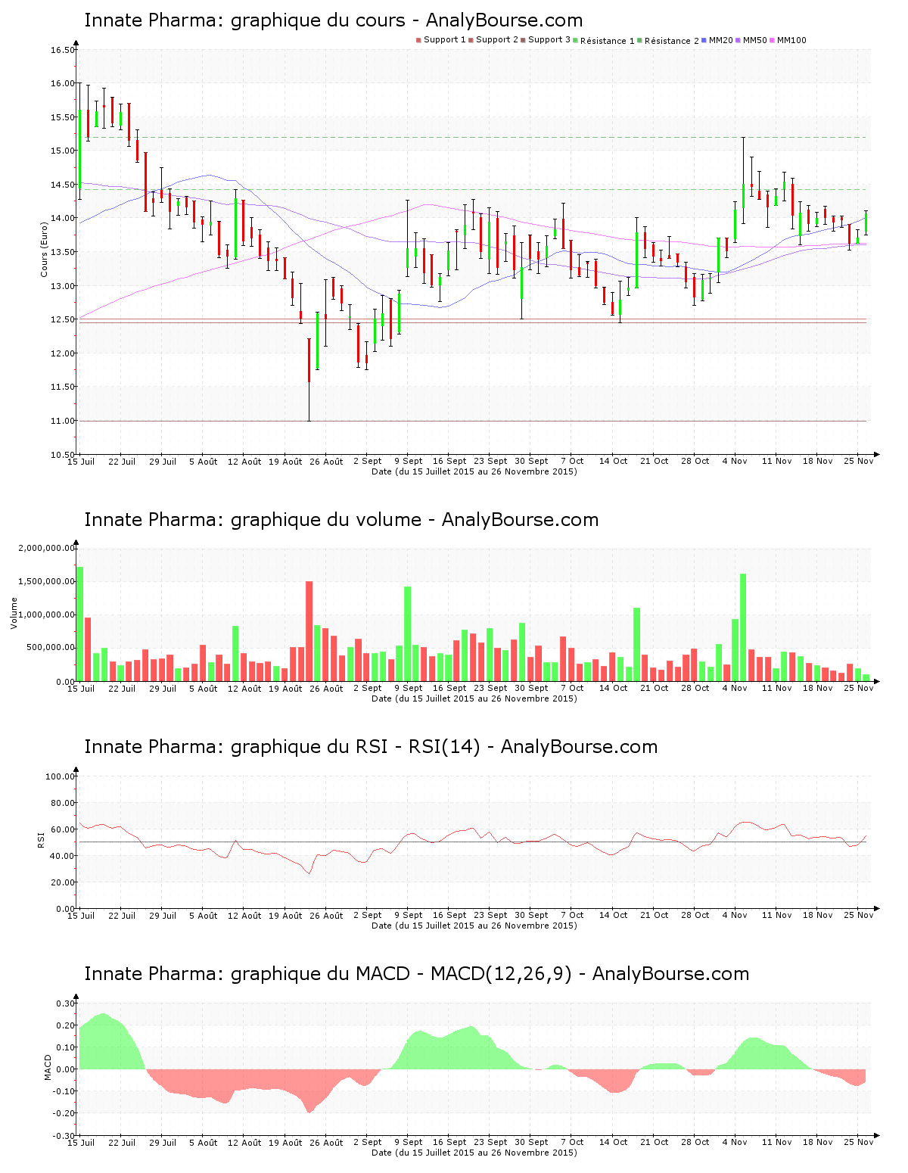Image resolution: width=908 pixels, height=1173 pixels.
Task: Click the 14.50 price axis value
Action: [63, 185]
